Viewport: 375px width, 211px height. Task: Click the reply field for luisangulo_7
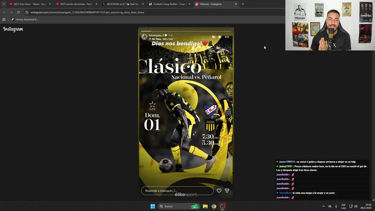pyautogui.click(x=177, y=191)
